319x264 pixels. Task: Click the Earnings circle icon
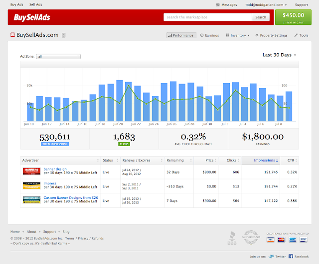coord(202,35)
